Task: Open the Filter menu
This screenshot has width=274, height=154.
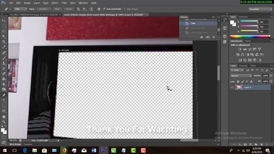Action: tap(64, 3)
